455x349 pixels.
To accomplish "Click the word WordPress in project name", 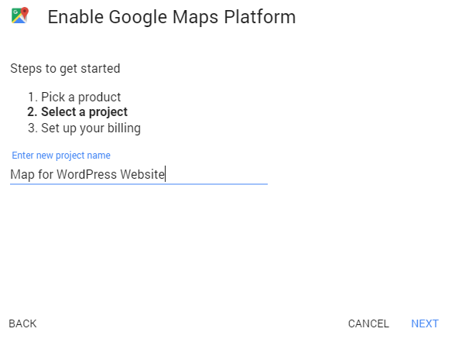I will (87, 174).
